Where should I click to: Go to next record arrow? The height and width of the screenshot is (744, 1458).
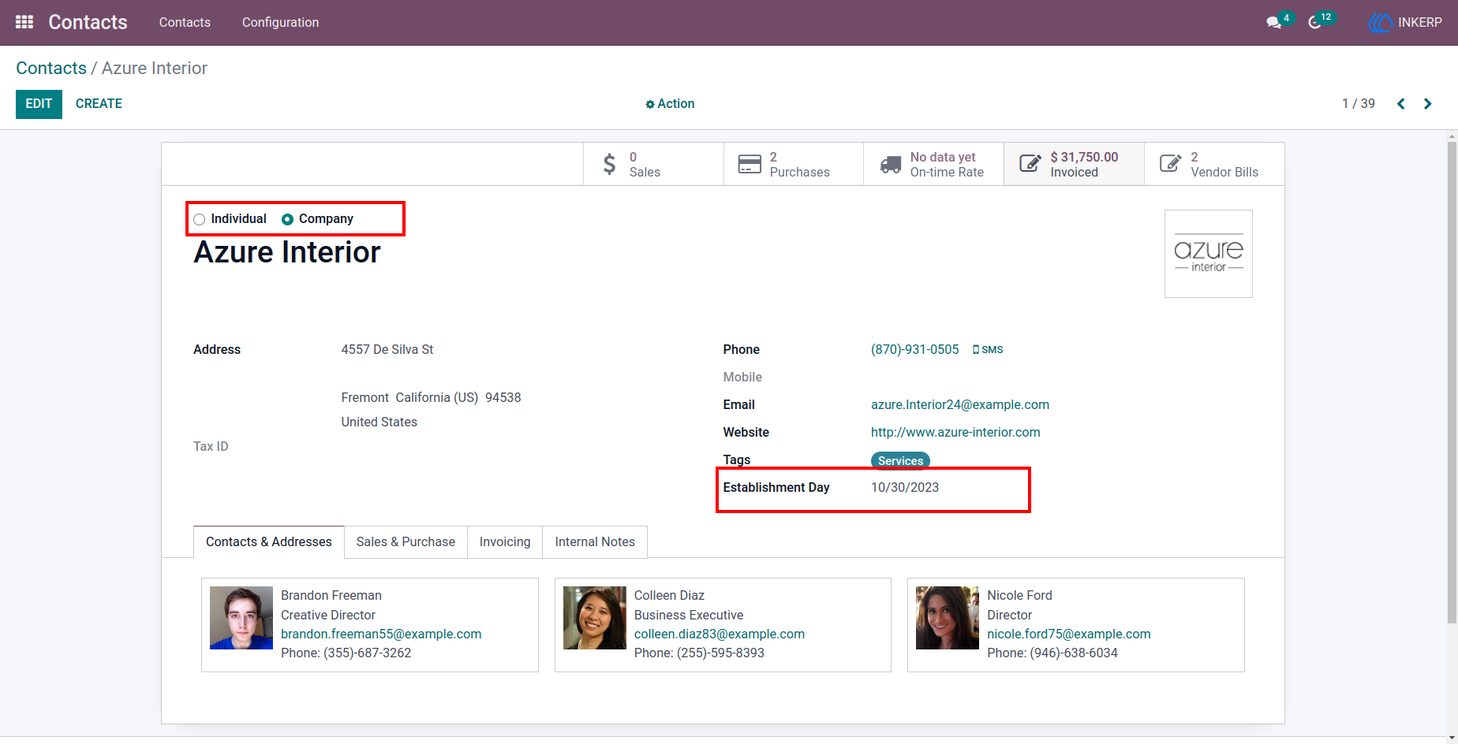1427,103
